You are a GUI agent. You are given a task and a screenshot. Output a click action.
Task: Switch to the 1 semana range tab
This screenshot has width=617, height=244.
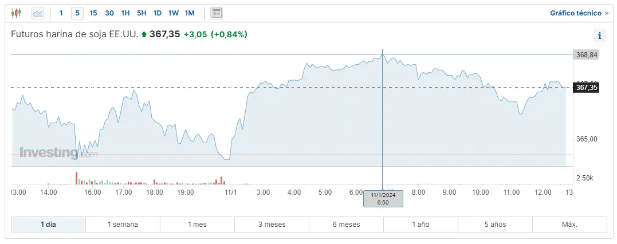(x=123, y=225)
